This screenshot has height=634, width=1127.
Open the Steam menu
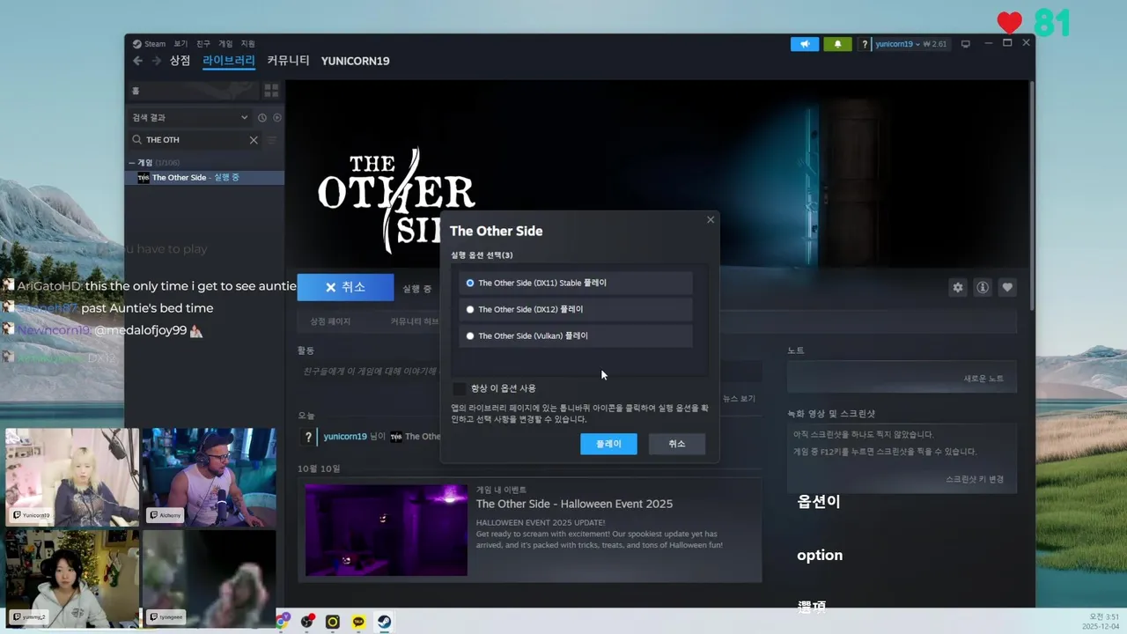point(149,43)
